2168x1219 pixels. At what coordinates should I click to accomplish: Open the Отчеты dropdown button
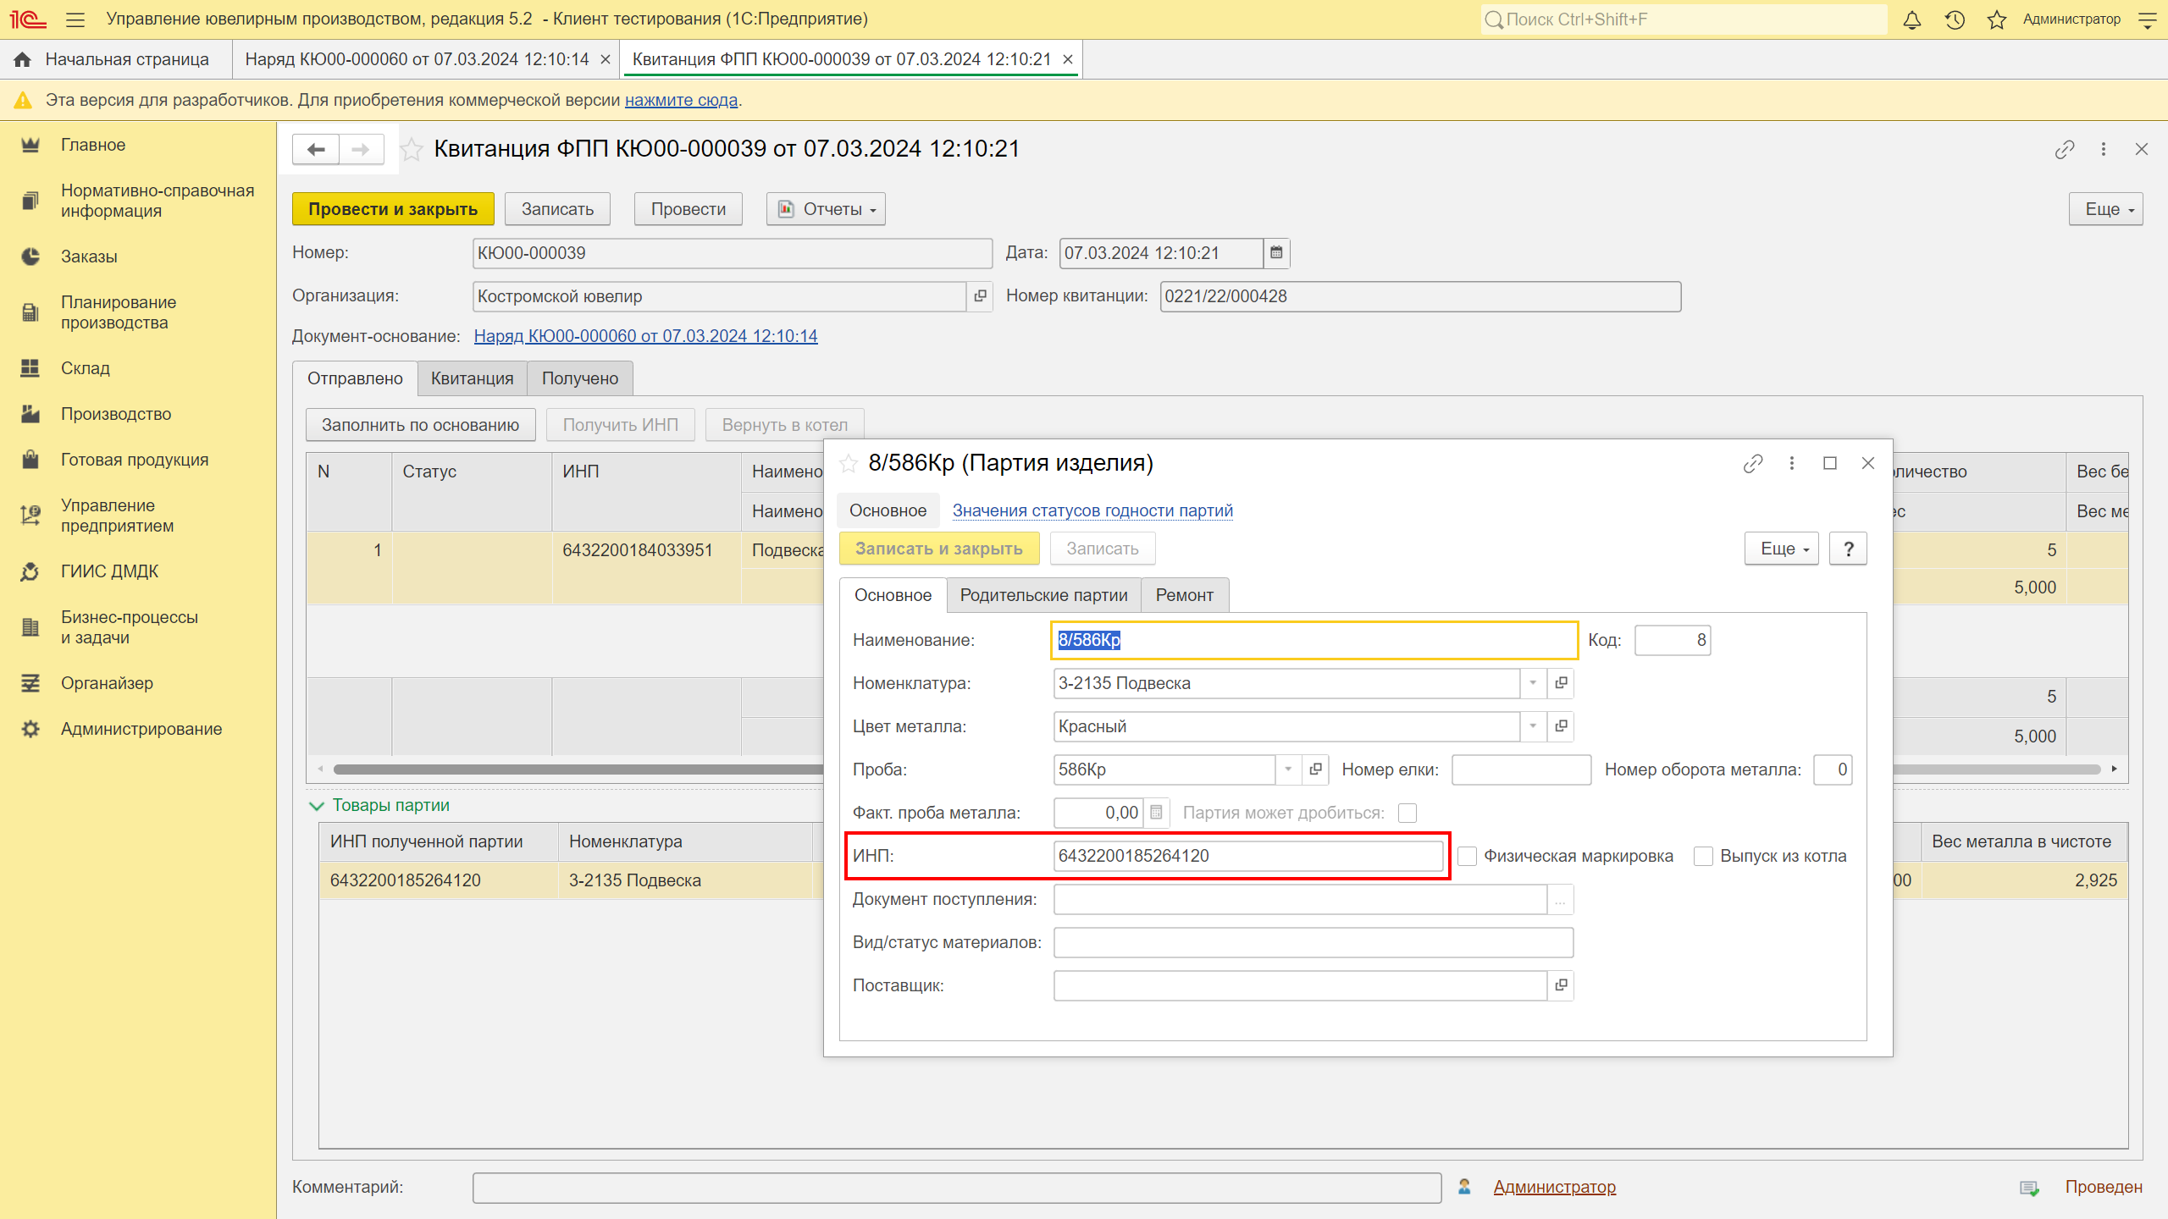pyautogui.click(x=826, y=209)
